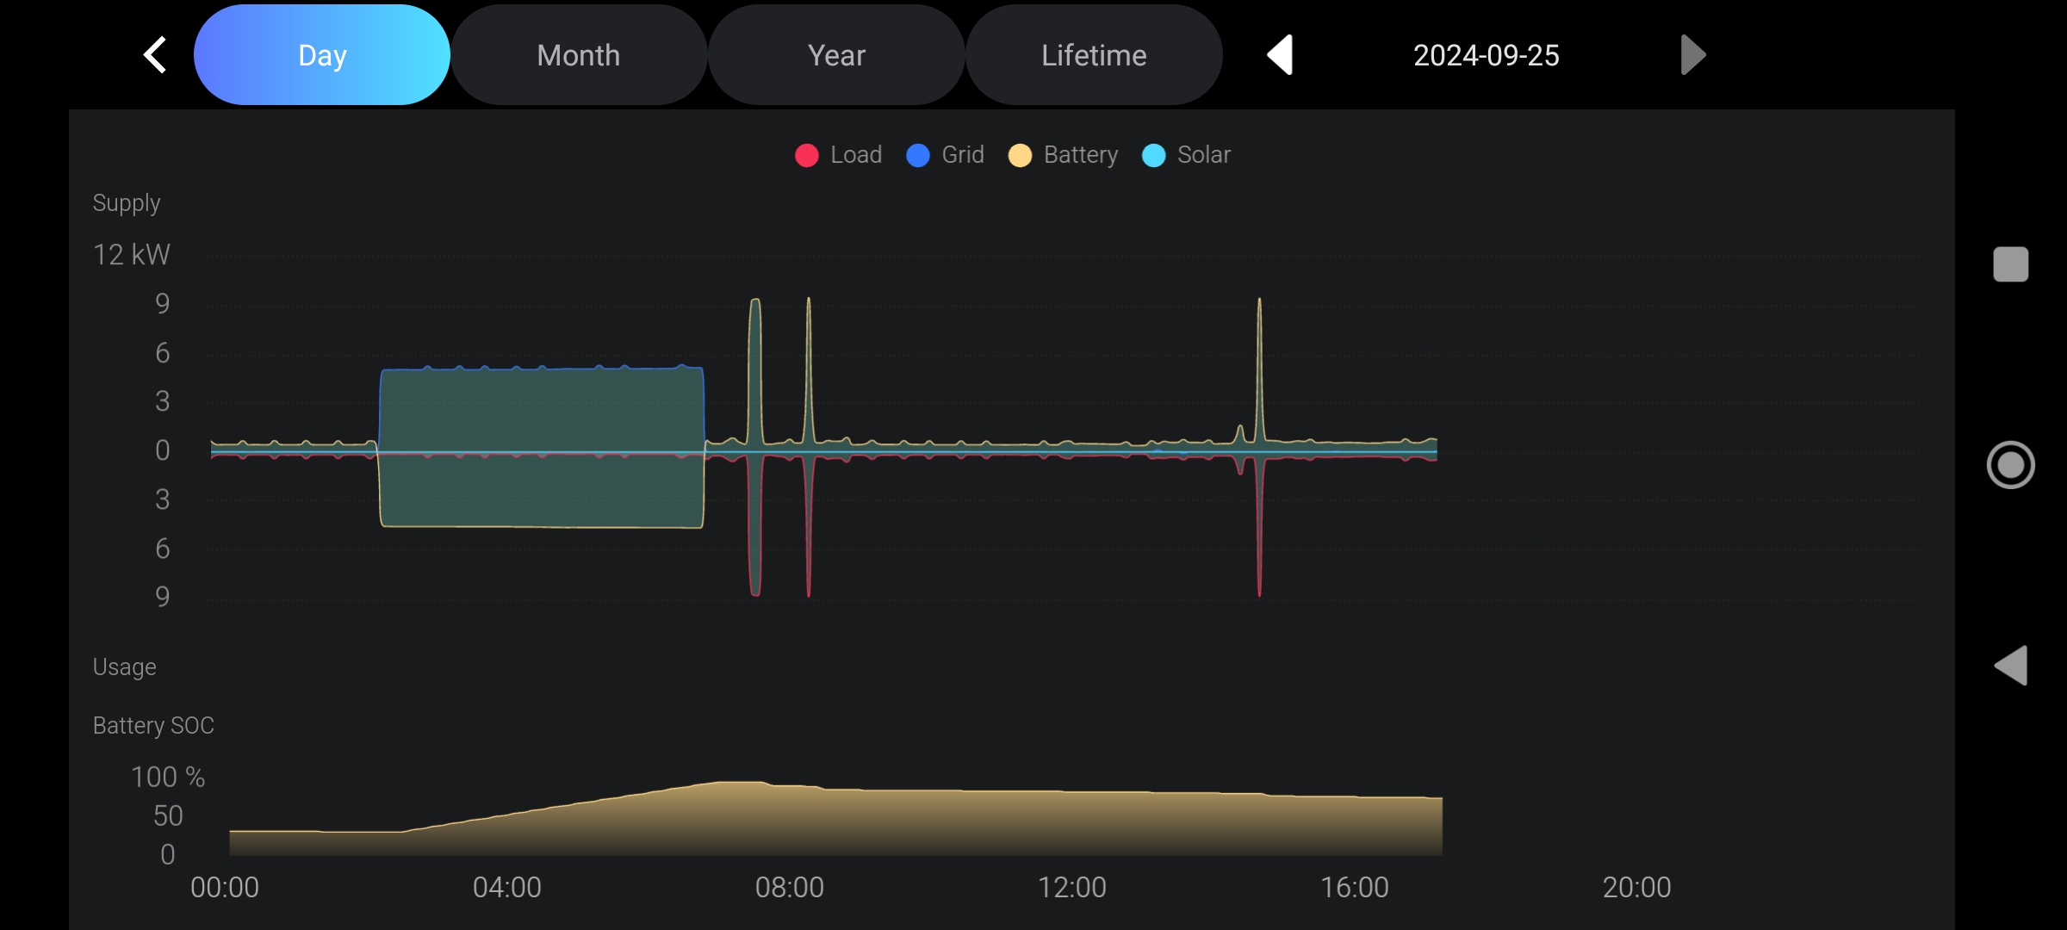Select the Day tab
This screenshot has width=2067, height=930.
pyautogui.click(x=322, y=55)
